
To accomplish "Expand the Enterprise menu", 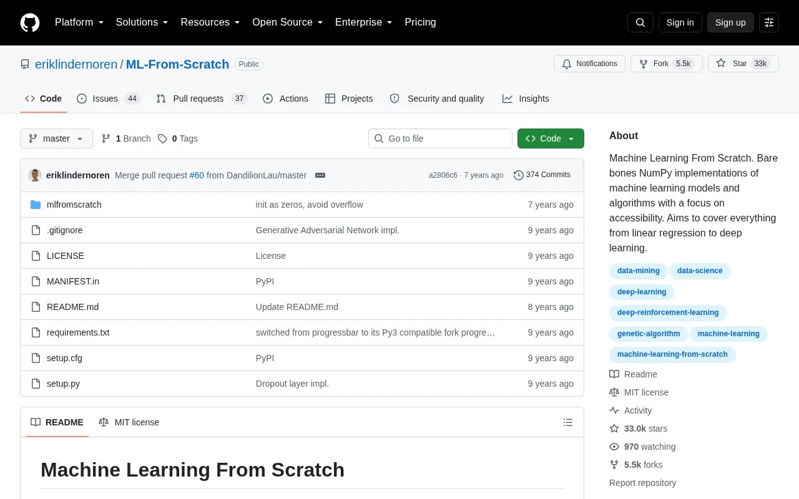I will (x=364, y=22).
